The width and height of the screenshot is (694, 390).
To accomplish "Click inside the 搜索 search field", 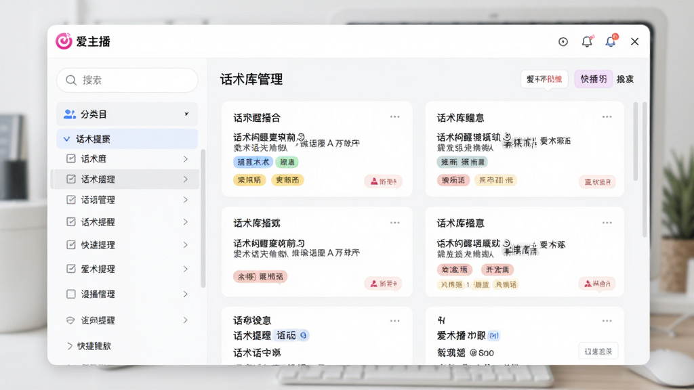I will point(127,80).
